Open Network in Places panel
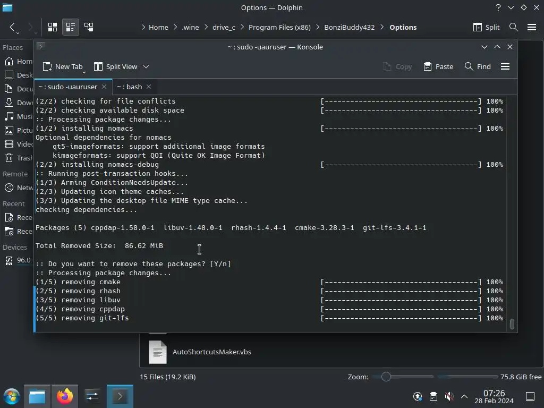The width and height of the screenshot is (544, 408). click(18, 188)
